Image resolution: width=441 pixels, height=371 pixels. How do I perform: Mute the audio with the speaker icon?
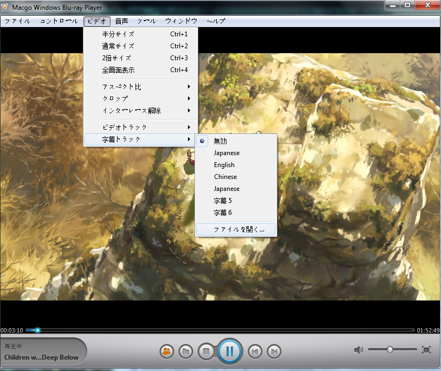click(x=358, y=350)
